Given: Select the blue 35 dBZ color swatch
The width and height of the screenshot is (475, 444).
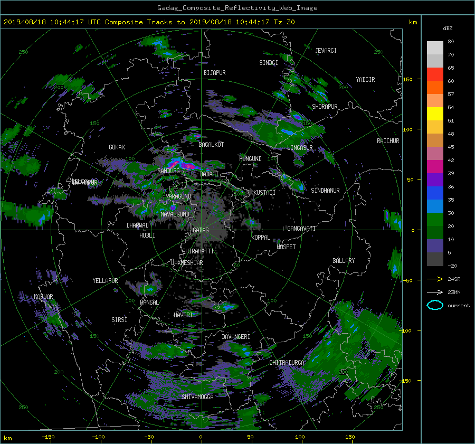Looking at the screenshot, I should pos(435,193).
